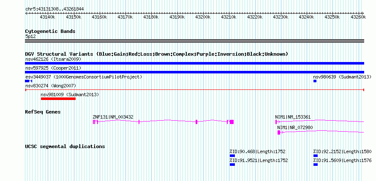Viewport: 376px width, 181px height.
Task: Click the RefSeq Genes track title
Action: pyautogui.click(x=43, y=112)
